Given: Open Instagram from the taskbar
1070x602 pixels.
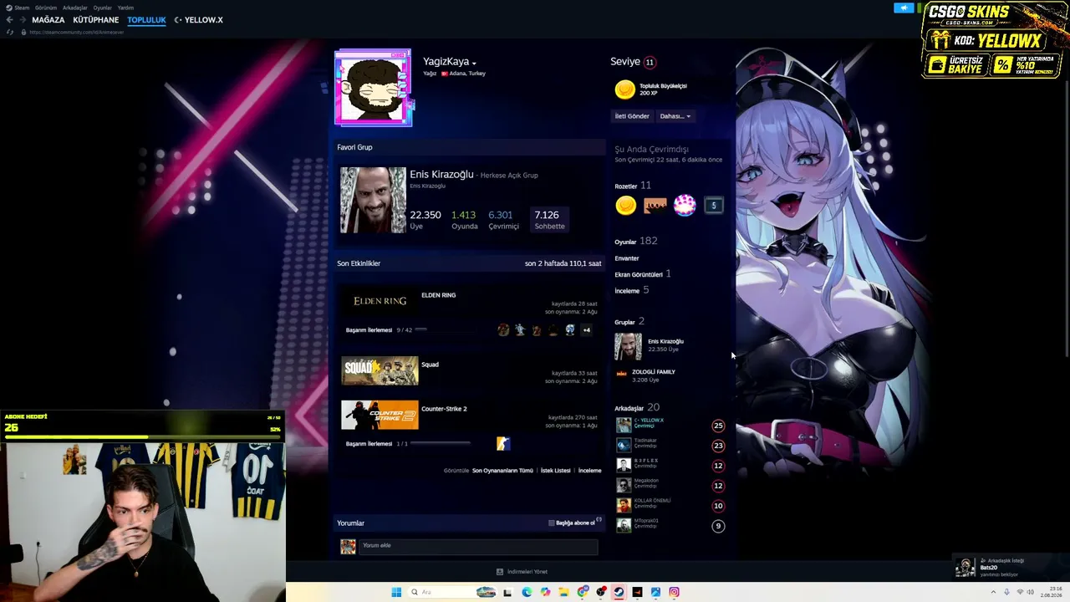Looking at the screenshot, I should pos(674,592).
